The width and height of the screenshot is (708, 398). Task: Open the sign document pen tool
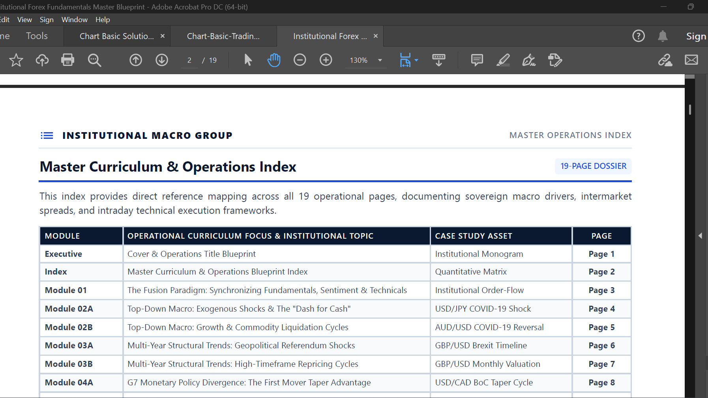529,60
